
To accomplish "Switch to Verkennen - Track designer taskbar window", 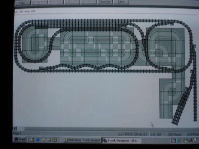I will [x=82, y=140].
